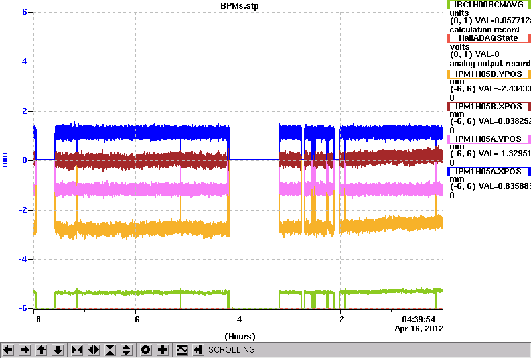
Task: Click the 'units' text under IBC1H00BCMAVG
Action: click(459, 13)
